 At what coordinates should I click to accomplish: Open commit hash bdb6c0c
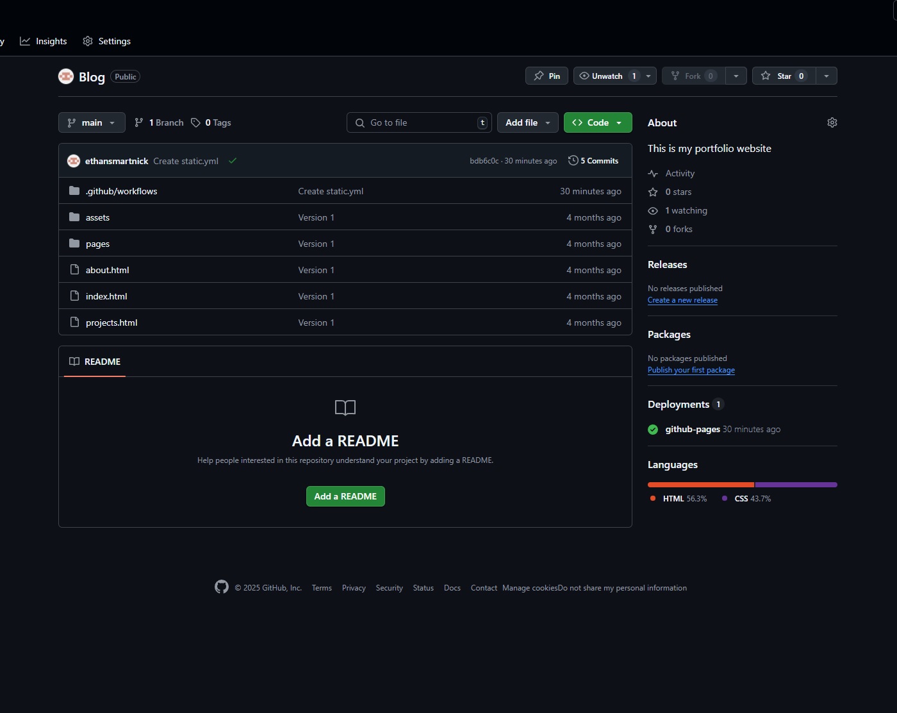pos(484,161)
